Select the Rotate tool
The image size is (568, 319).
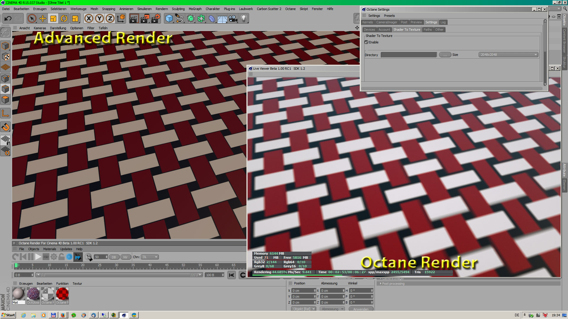pos(64,19)
